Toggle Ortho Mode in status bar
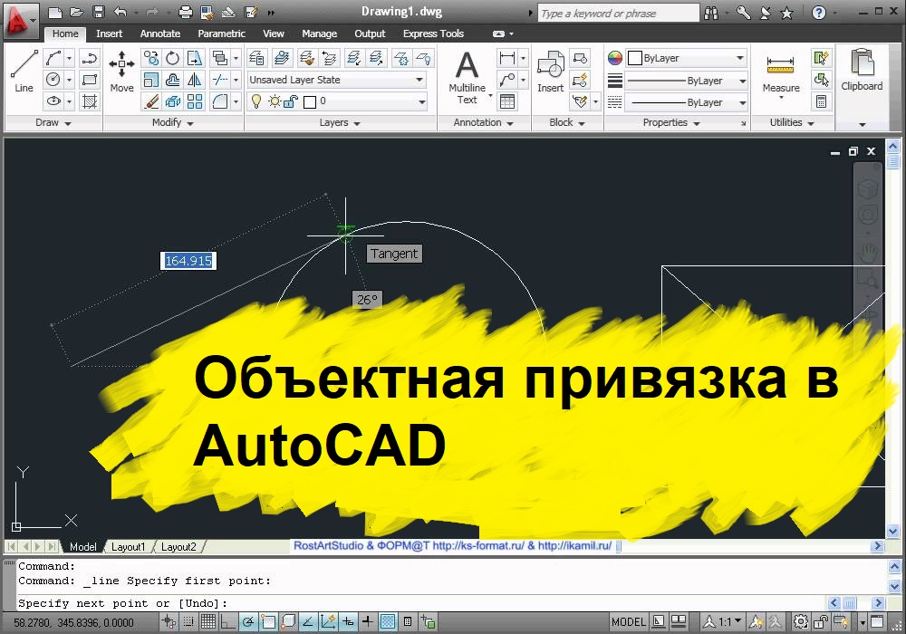 point(227,622)
